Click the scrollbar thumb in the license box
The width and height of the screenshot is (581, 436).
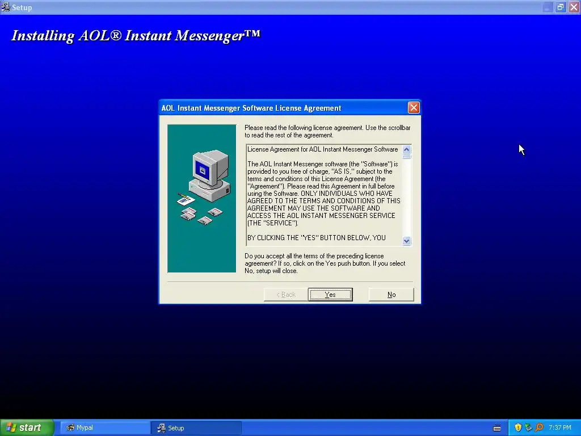click(x=406, y=157)
